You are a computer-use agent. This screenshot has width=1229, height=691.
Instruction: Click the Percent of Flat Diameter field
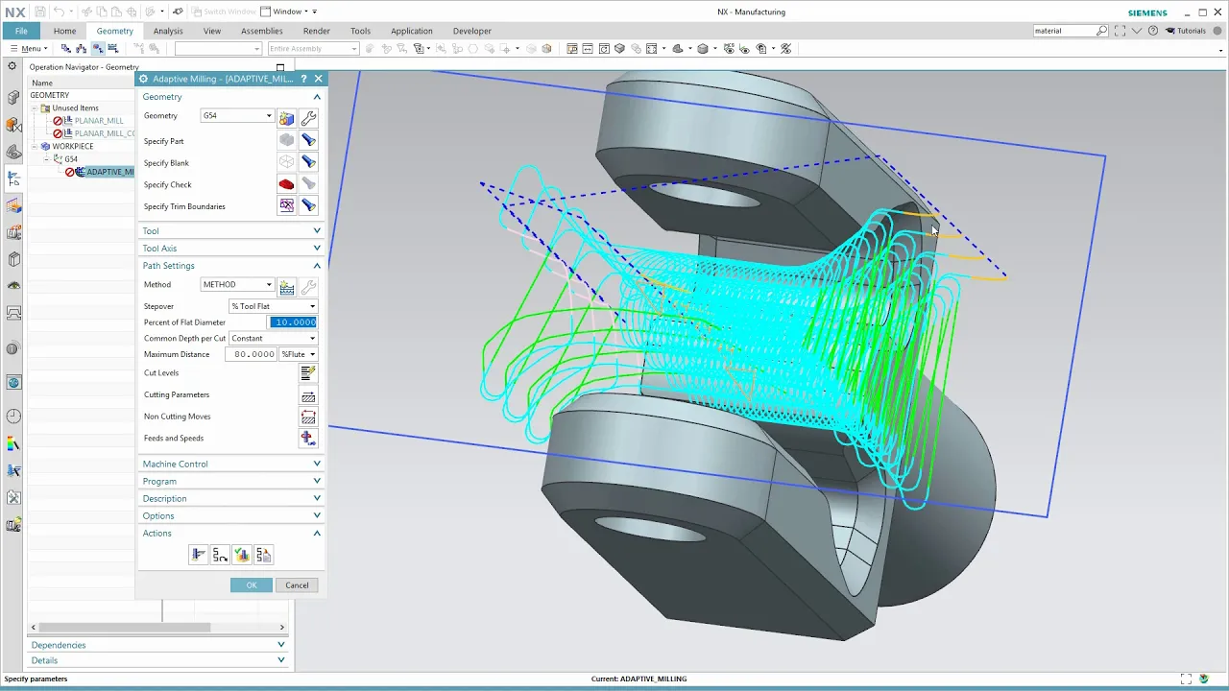tap(293, 322)
